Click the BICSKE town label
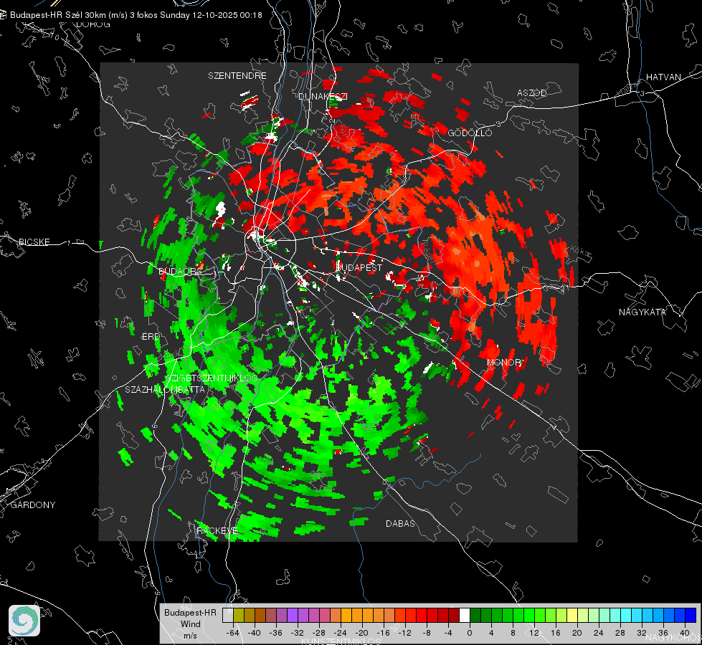This screenshot has height=645, width=702. point(34,242)
